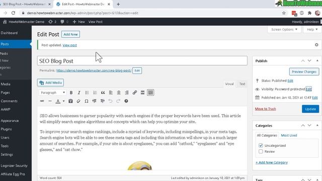Align text left

[111, 93]
